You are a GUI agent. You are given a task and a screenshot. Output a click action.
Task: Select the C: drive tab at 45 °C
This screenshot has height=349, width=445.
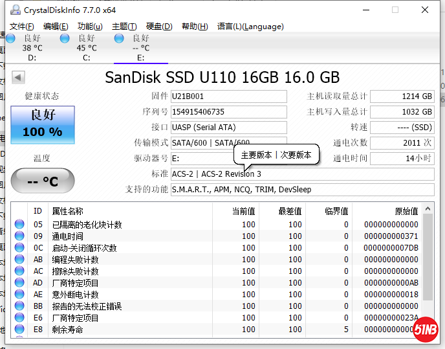coord(86,48)
